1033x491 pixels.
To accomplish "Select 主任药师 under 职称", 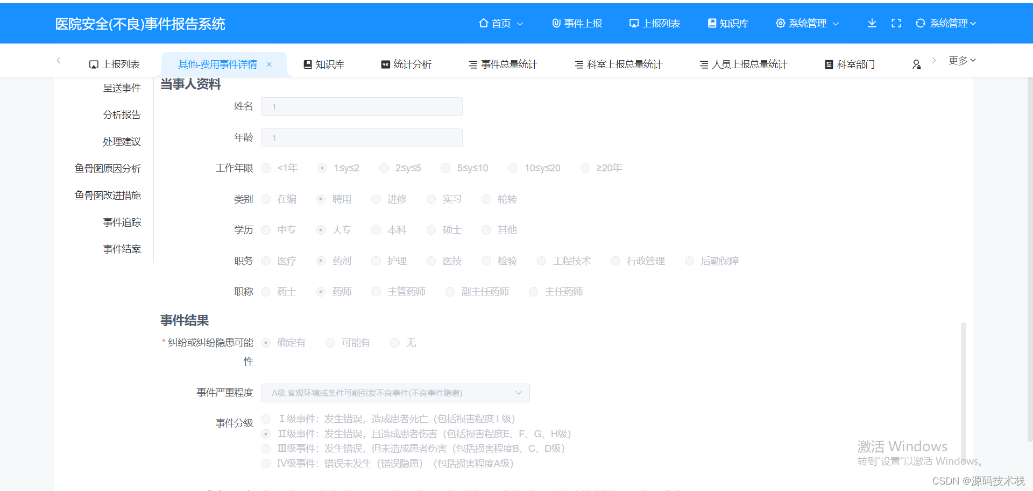I will point(534,292).
